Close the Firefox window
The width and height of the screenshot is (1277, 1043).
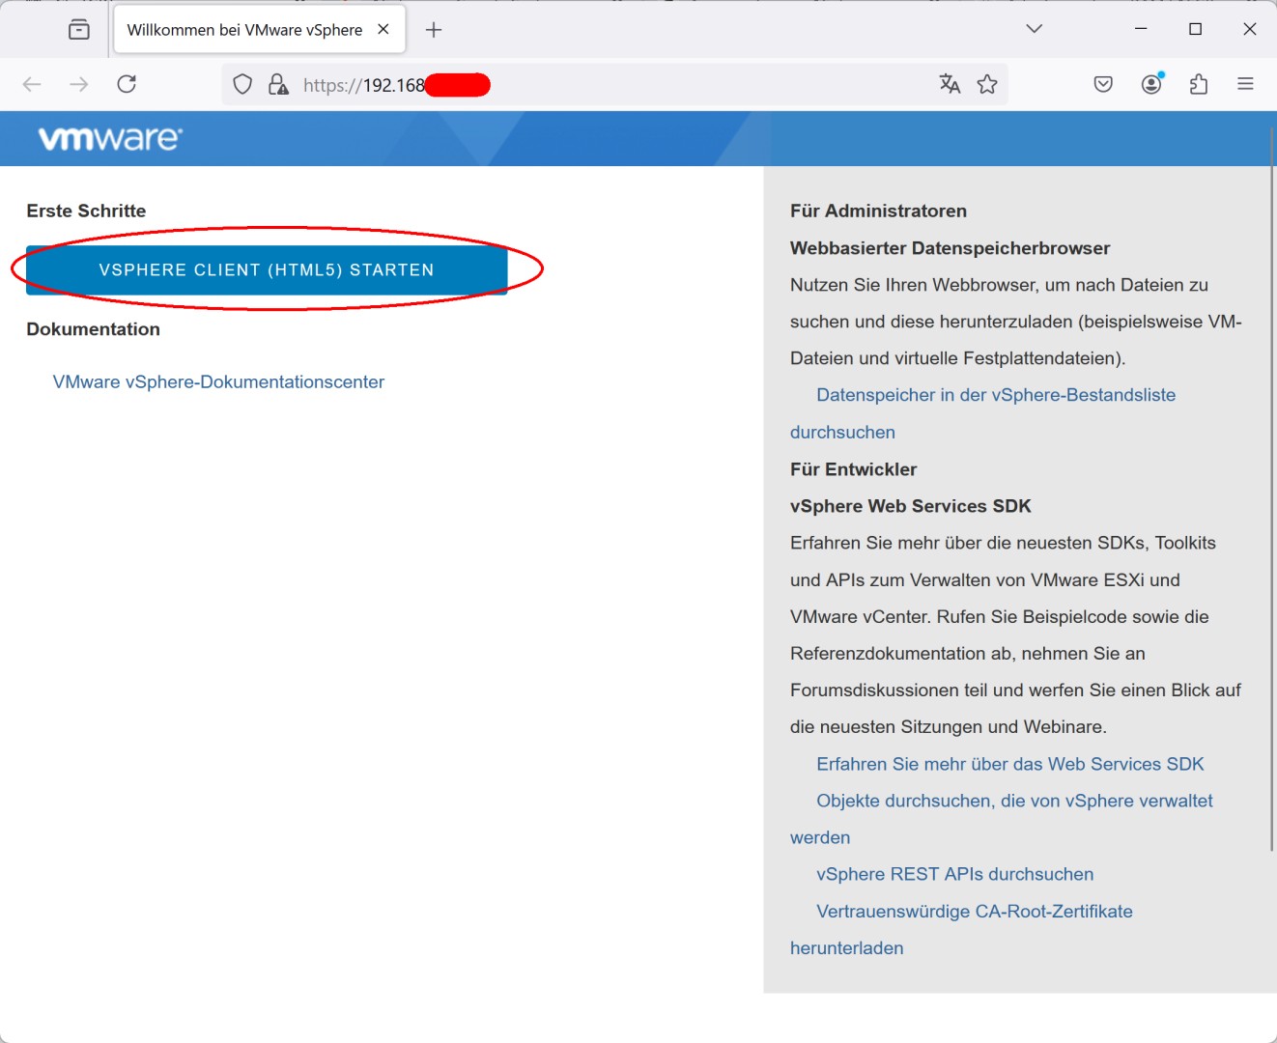1249,29
